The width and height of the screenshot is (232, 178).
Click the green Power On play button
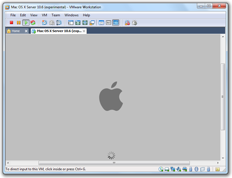26,23
